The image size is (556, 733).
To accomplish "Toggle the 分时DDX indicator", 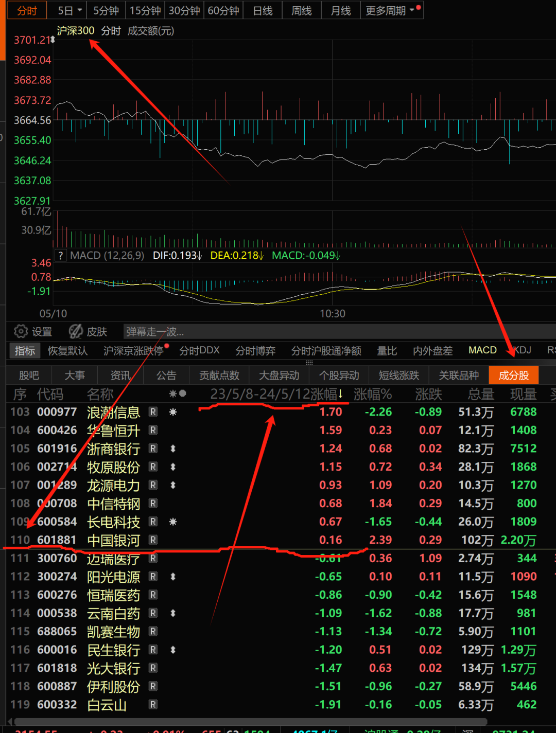I will (x=199, y=351).
